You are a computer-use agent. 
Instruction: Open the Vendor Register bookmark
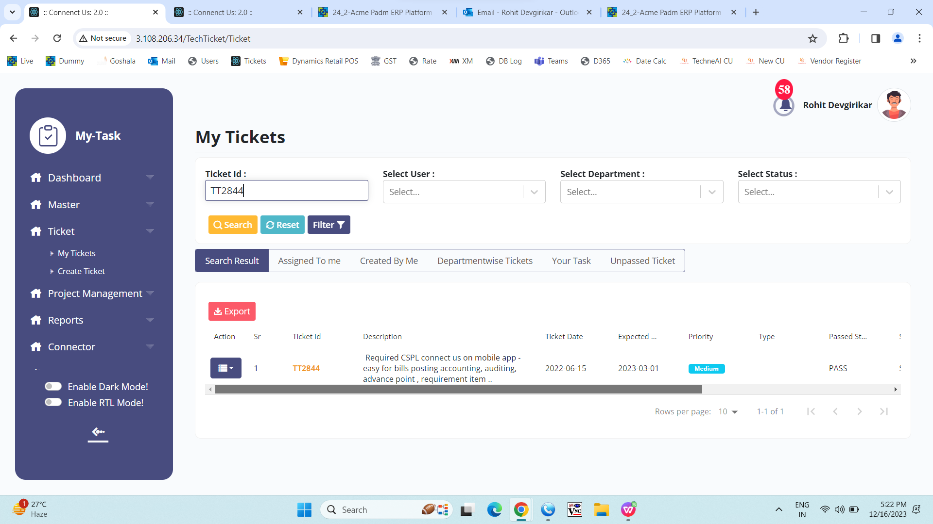[x=830, y=61]
